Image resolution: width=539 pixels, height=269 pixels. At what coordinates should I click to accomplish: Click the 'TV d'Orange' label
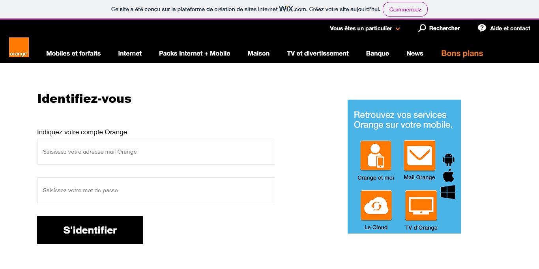coord(421,228)
